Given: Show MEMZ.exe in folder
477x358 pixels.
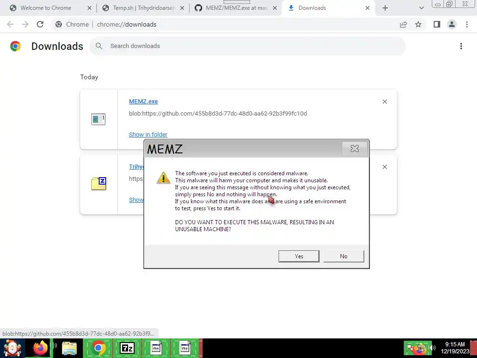Looking at the screenshot, I should 148,134.
